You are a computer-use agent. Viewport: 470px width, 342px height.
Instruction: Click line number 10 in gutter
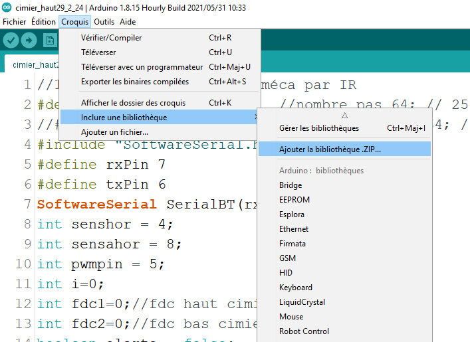23,264
